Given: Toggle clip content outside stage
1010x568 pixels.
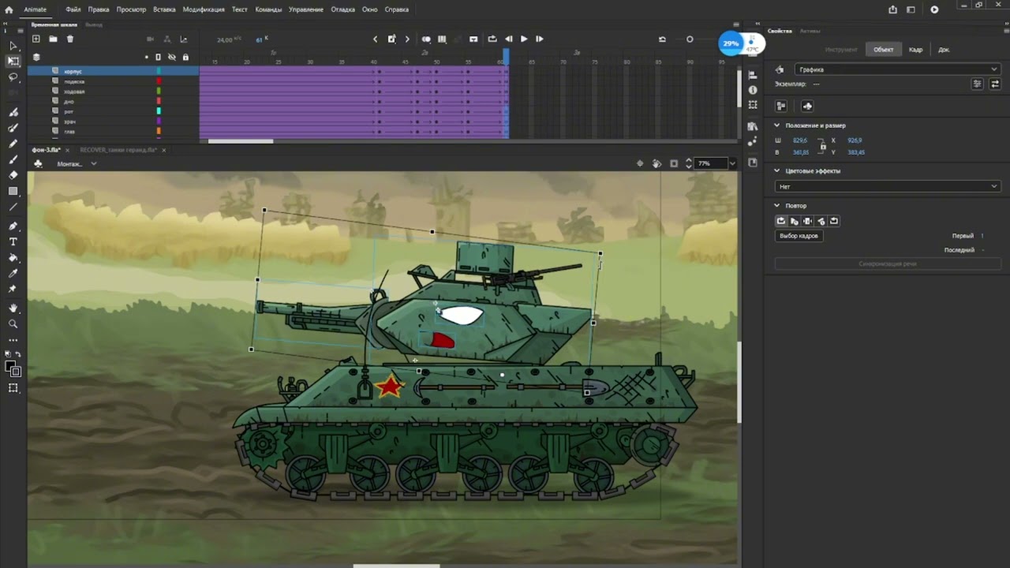Looking at the screenshot, I should [673, 163].
